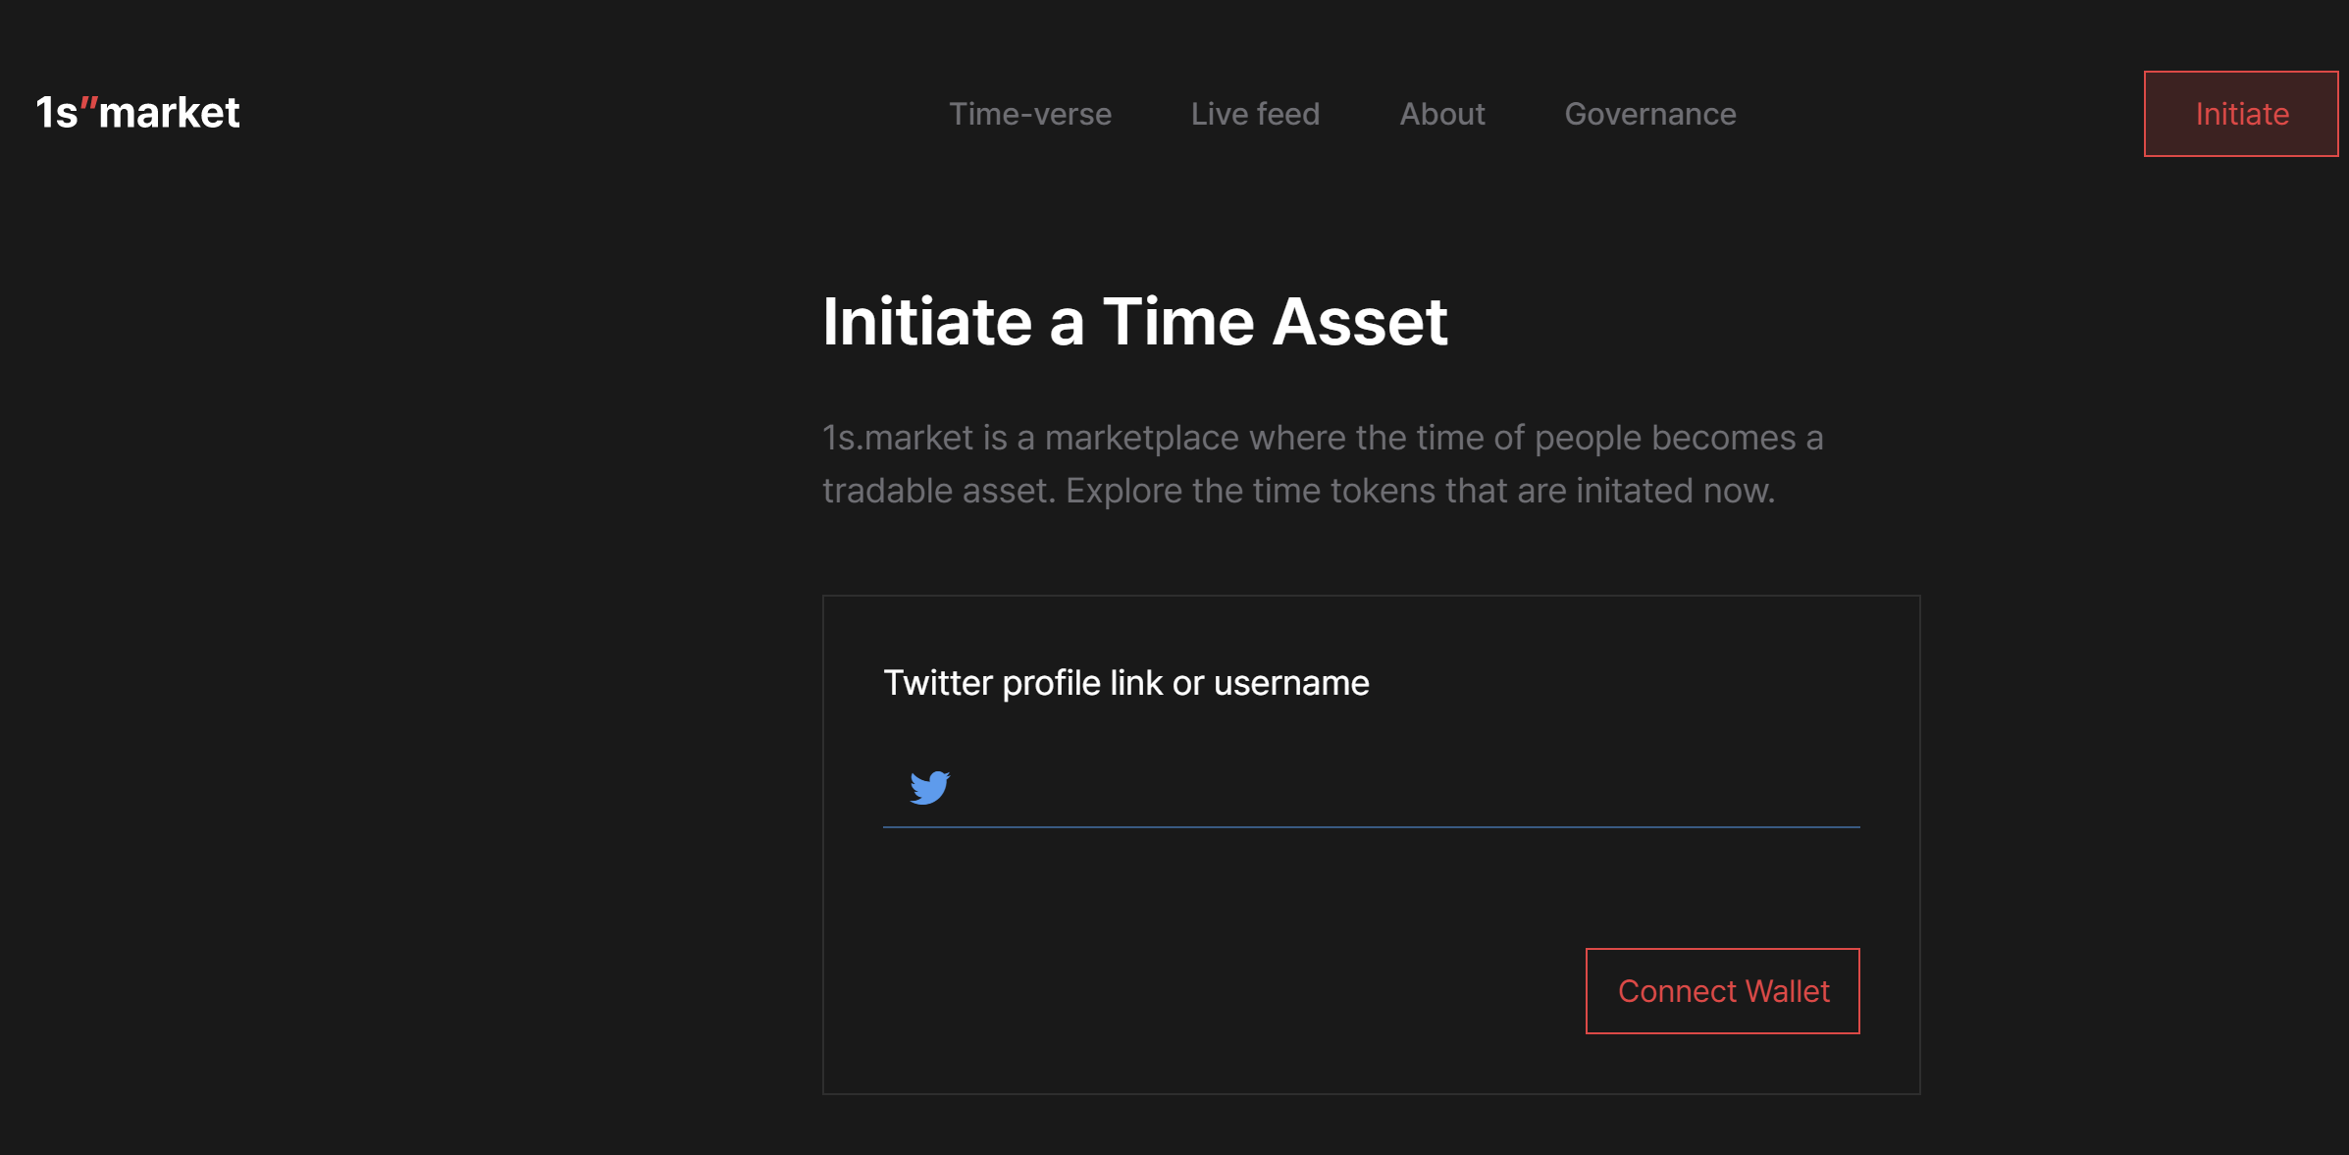
Task: Click the word 'Initiate' in the heading
Action: tap(926, 322)
